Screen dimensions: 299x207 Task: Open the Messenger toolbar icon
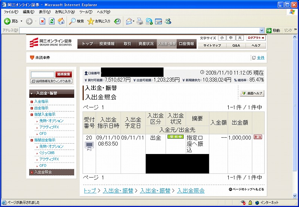pyautogui.click(x=168, y=21)
